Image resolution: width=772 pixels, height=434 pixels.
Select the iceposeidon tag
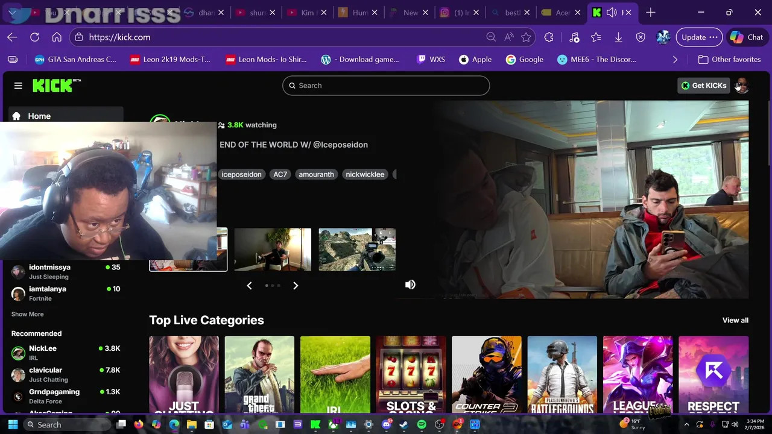coord(241,174)
